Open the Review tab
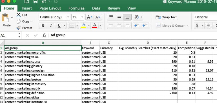 pos(114,8)
